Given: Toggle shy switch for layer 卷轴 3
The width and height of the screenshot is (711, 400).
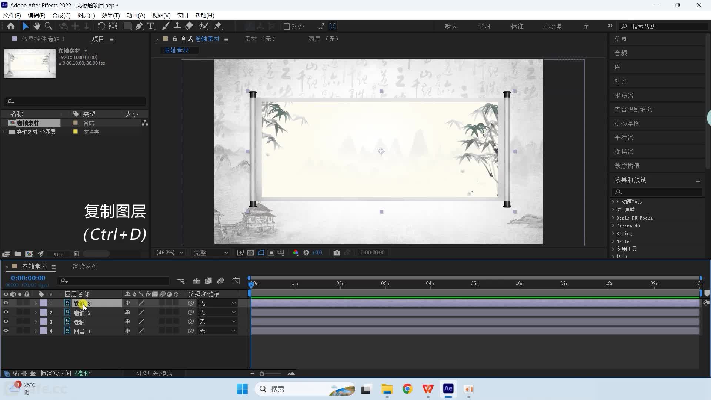Looking at the screenshot, I should (127, 303).
